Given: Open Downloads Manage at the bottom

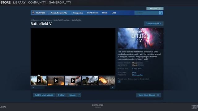Looking at the screenshot, I should click(98, 106).
